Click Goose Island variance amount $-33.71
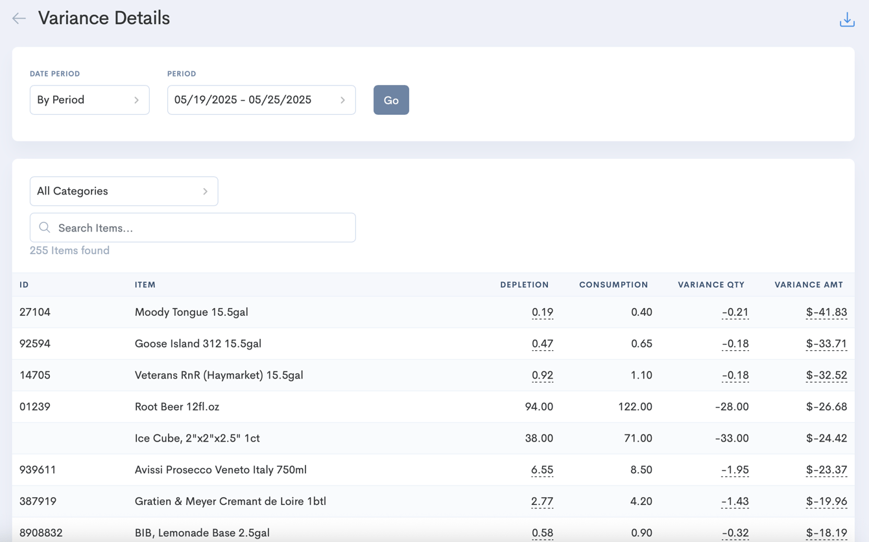Image resolution: width=869 pixels, height=542 pixels. 826,344
